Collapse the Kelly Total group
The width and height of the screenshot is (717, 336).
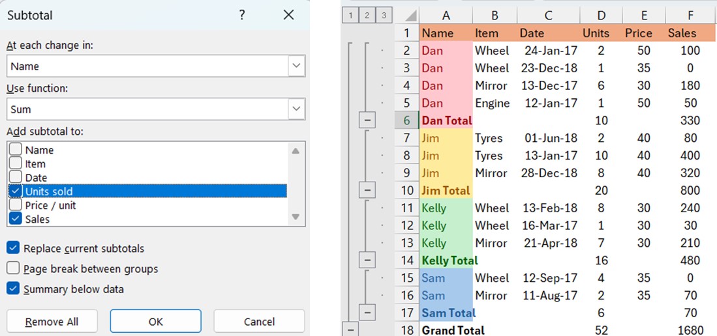pos(367,260)
